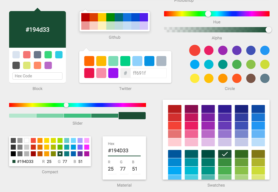The image size is (278, 192).
Task: Click the hue handle in Slider picker
Action: pyautogui.click(x=66, y=105)
